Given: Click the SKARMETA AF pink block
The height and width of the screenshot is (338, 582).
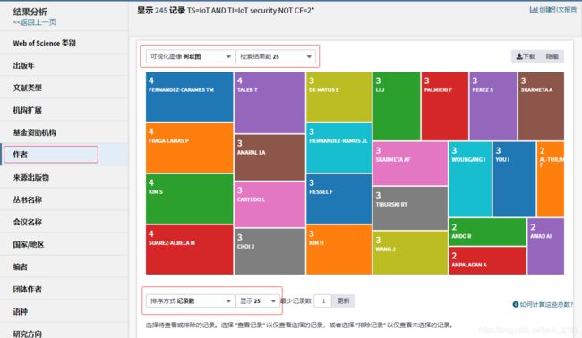Looking at the screenshot, I should pyautogui.click(x=410, y=164).
